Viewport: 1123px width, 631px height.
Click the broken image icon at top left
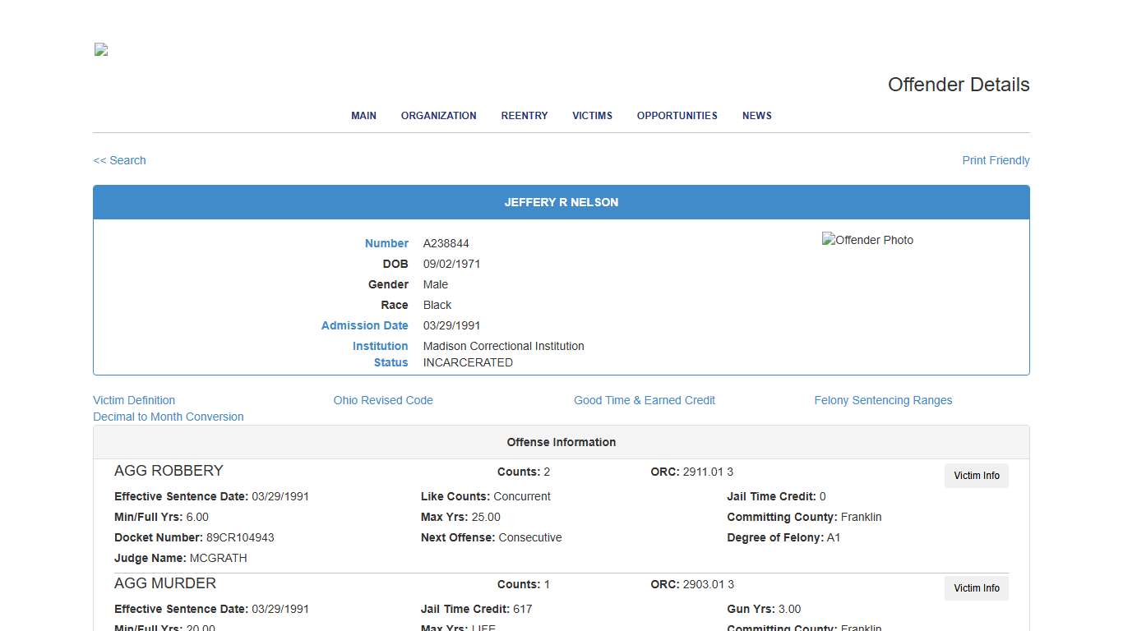click(99, 49)
